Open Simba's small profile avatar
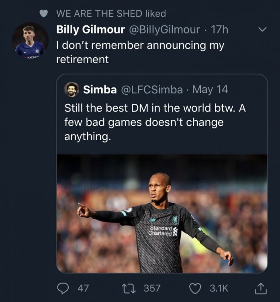 coord(72,89)
